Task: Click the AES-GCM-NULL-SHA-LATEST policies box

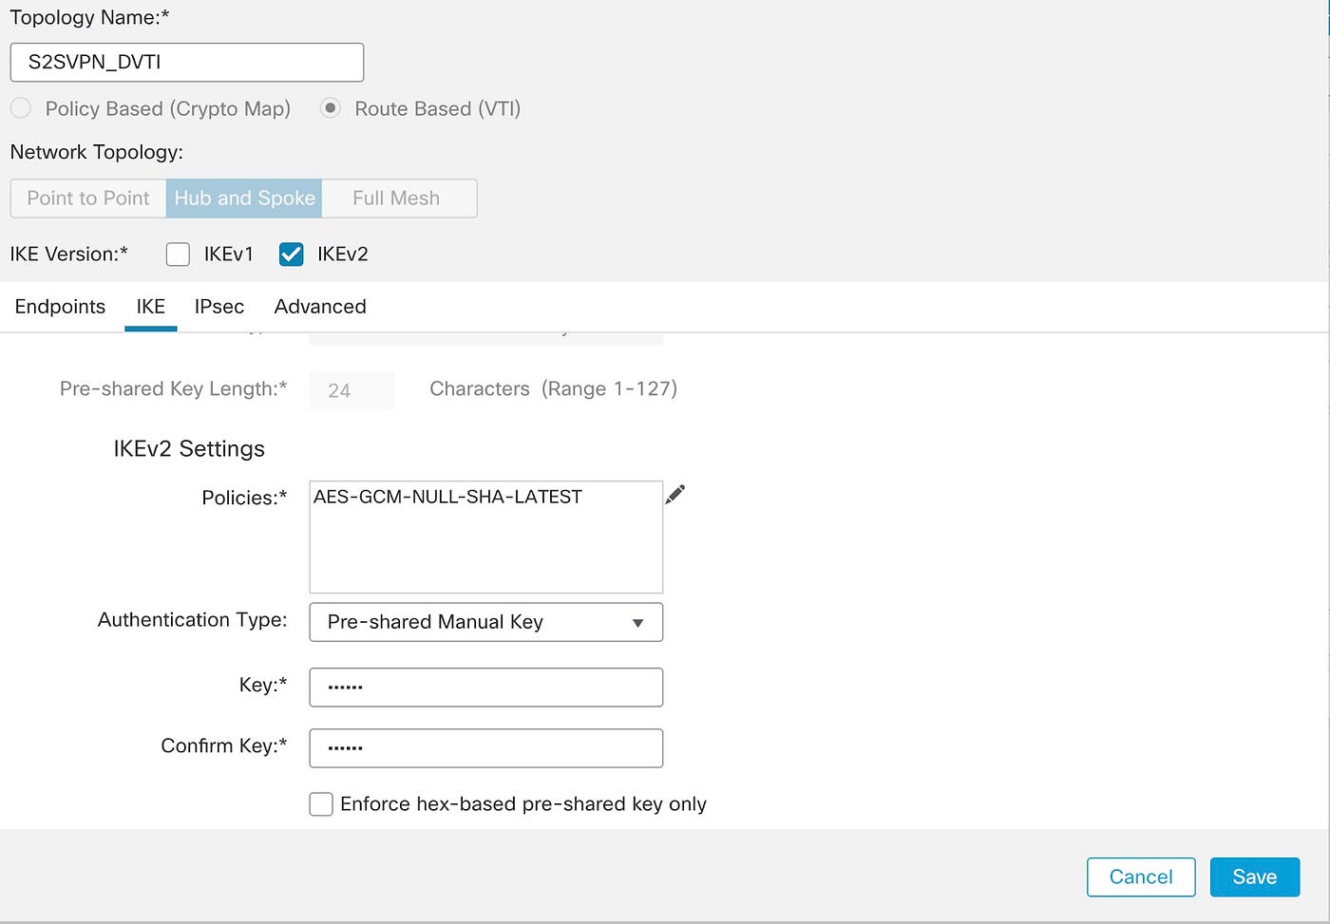Action: click(485, 537)
